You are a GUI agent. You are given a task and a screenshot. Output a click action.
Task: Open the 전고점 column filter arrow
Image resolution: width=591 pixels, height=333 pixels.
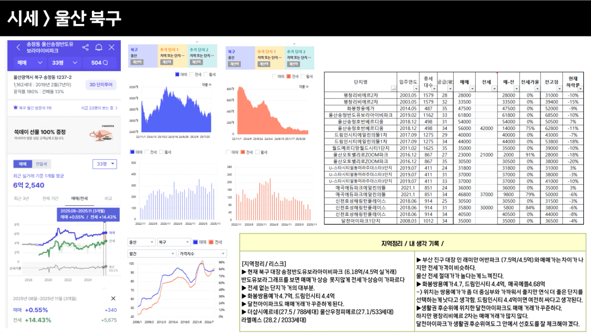point(560,88)
